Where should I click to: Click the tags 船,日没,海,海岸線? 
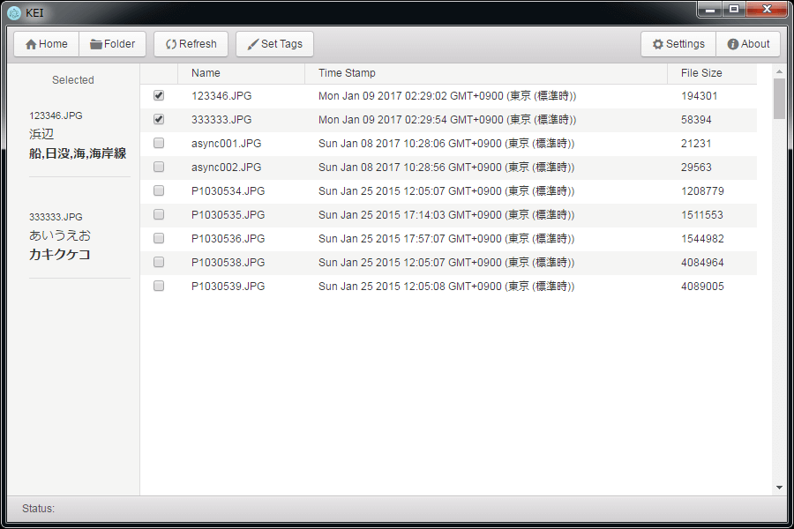(78, 153)
